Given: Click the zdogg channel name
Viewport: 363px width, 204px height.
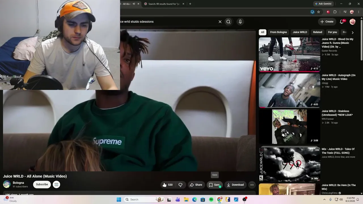Looking at the screenshot, I should tap(325, 83).
